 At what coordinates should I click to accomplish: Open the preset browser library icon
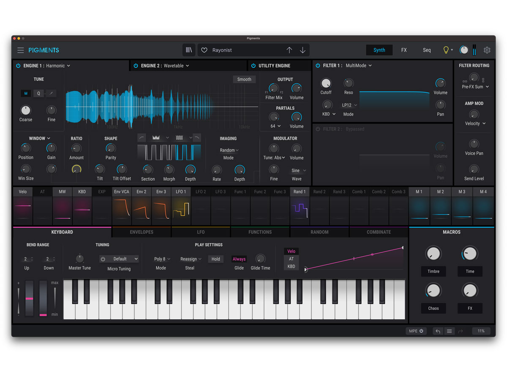tap(189, 50)
